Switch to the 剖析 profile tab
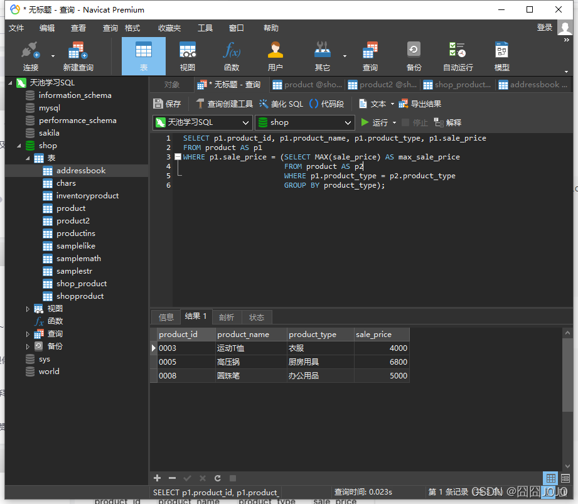This screenshot has height=504, width=578. pos(227,317)
